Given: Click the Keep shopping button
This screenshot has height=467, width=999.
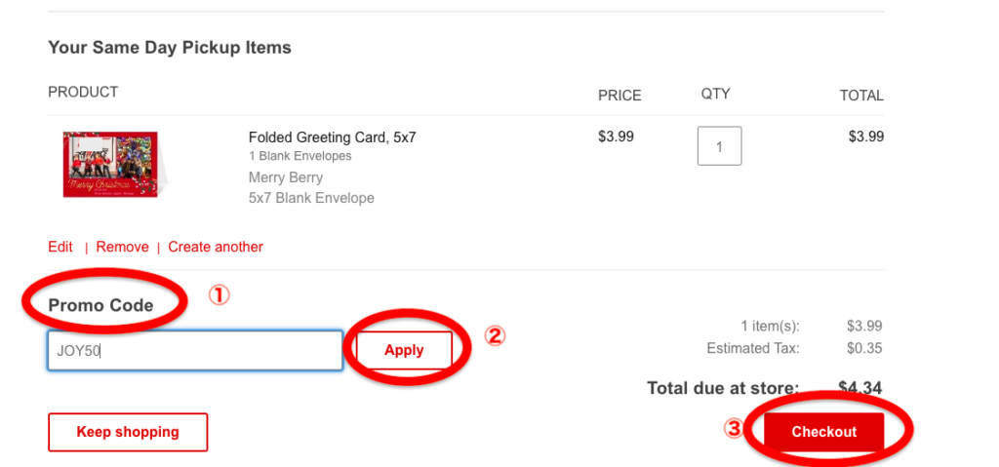Looking at the screenshot, I should pos(128,432).
